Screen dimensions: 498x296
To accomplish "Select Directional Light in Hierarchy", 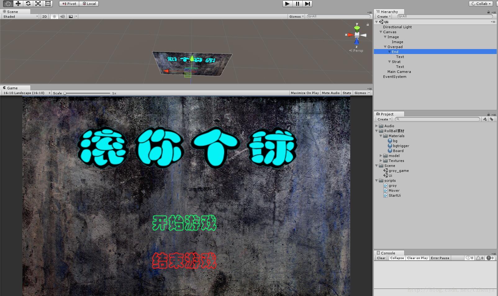I will point(397,27).
